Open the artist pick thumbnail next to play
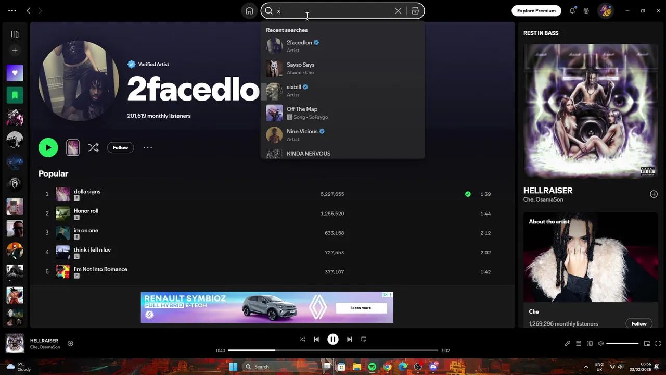666x375 pixels. click(73, 147)
